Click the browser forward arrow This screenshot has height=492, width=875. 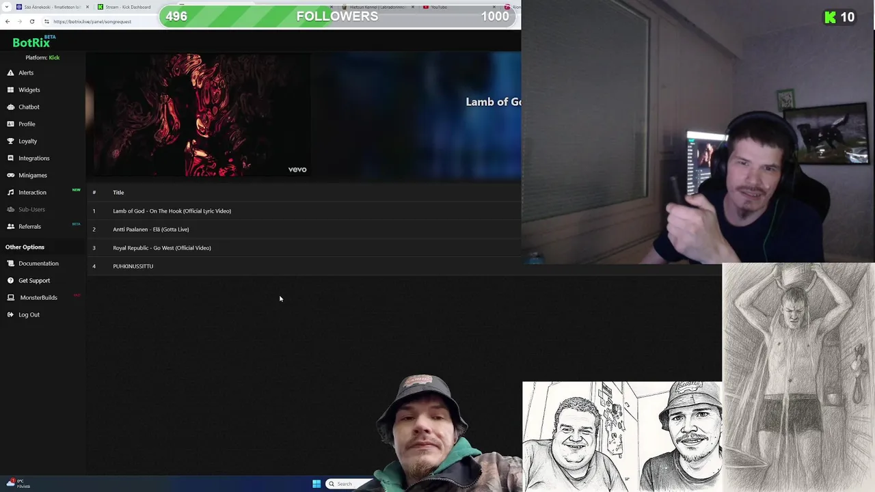(x=19, y=21)
